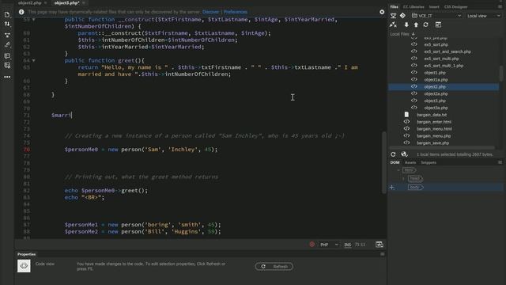Click the synchronize icon in Files toolbar
The width and height of the screenshot is (506, 285).
click(426, 25)
